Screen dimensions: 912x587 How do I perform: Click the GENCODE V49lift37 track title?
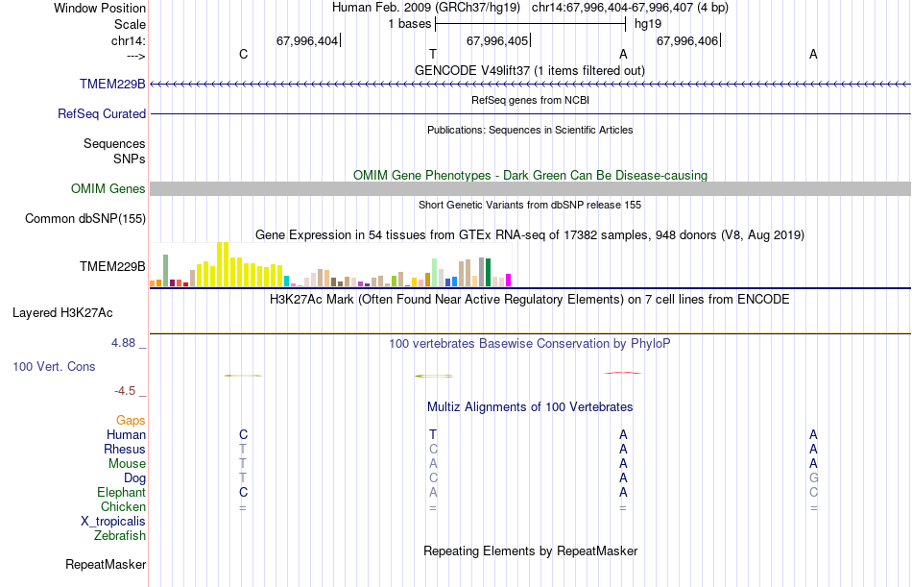[x=529, y=70]
